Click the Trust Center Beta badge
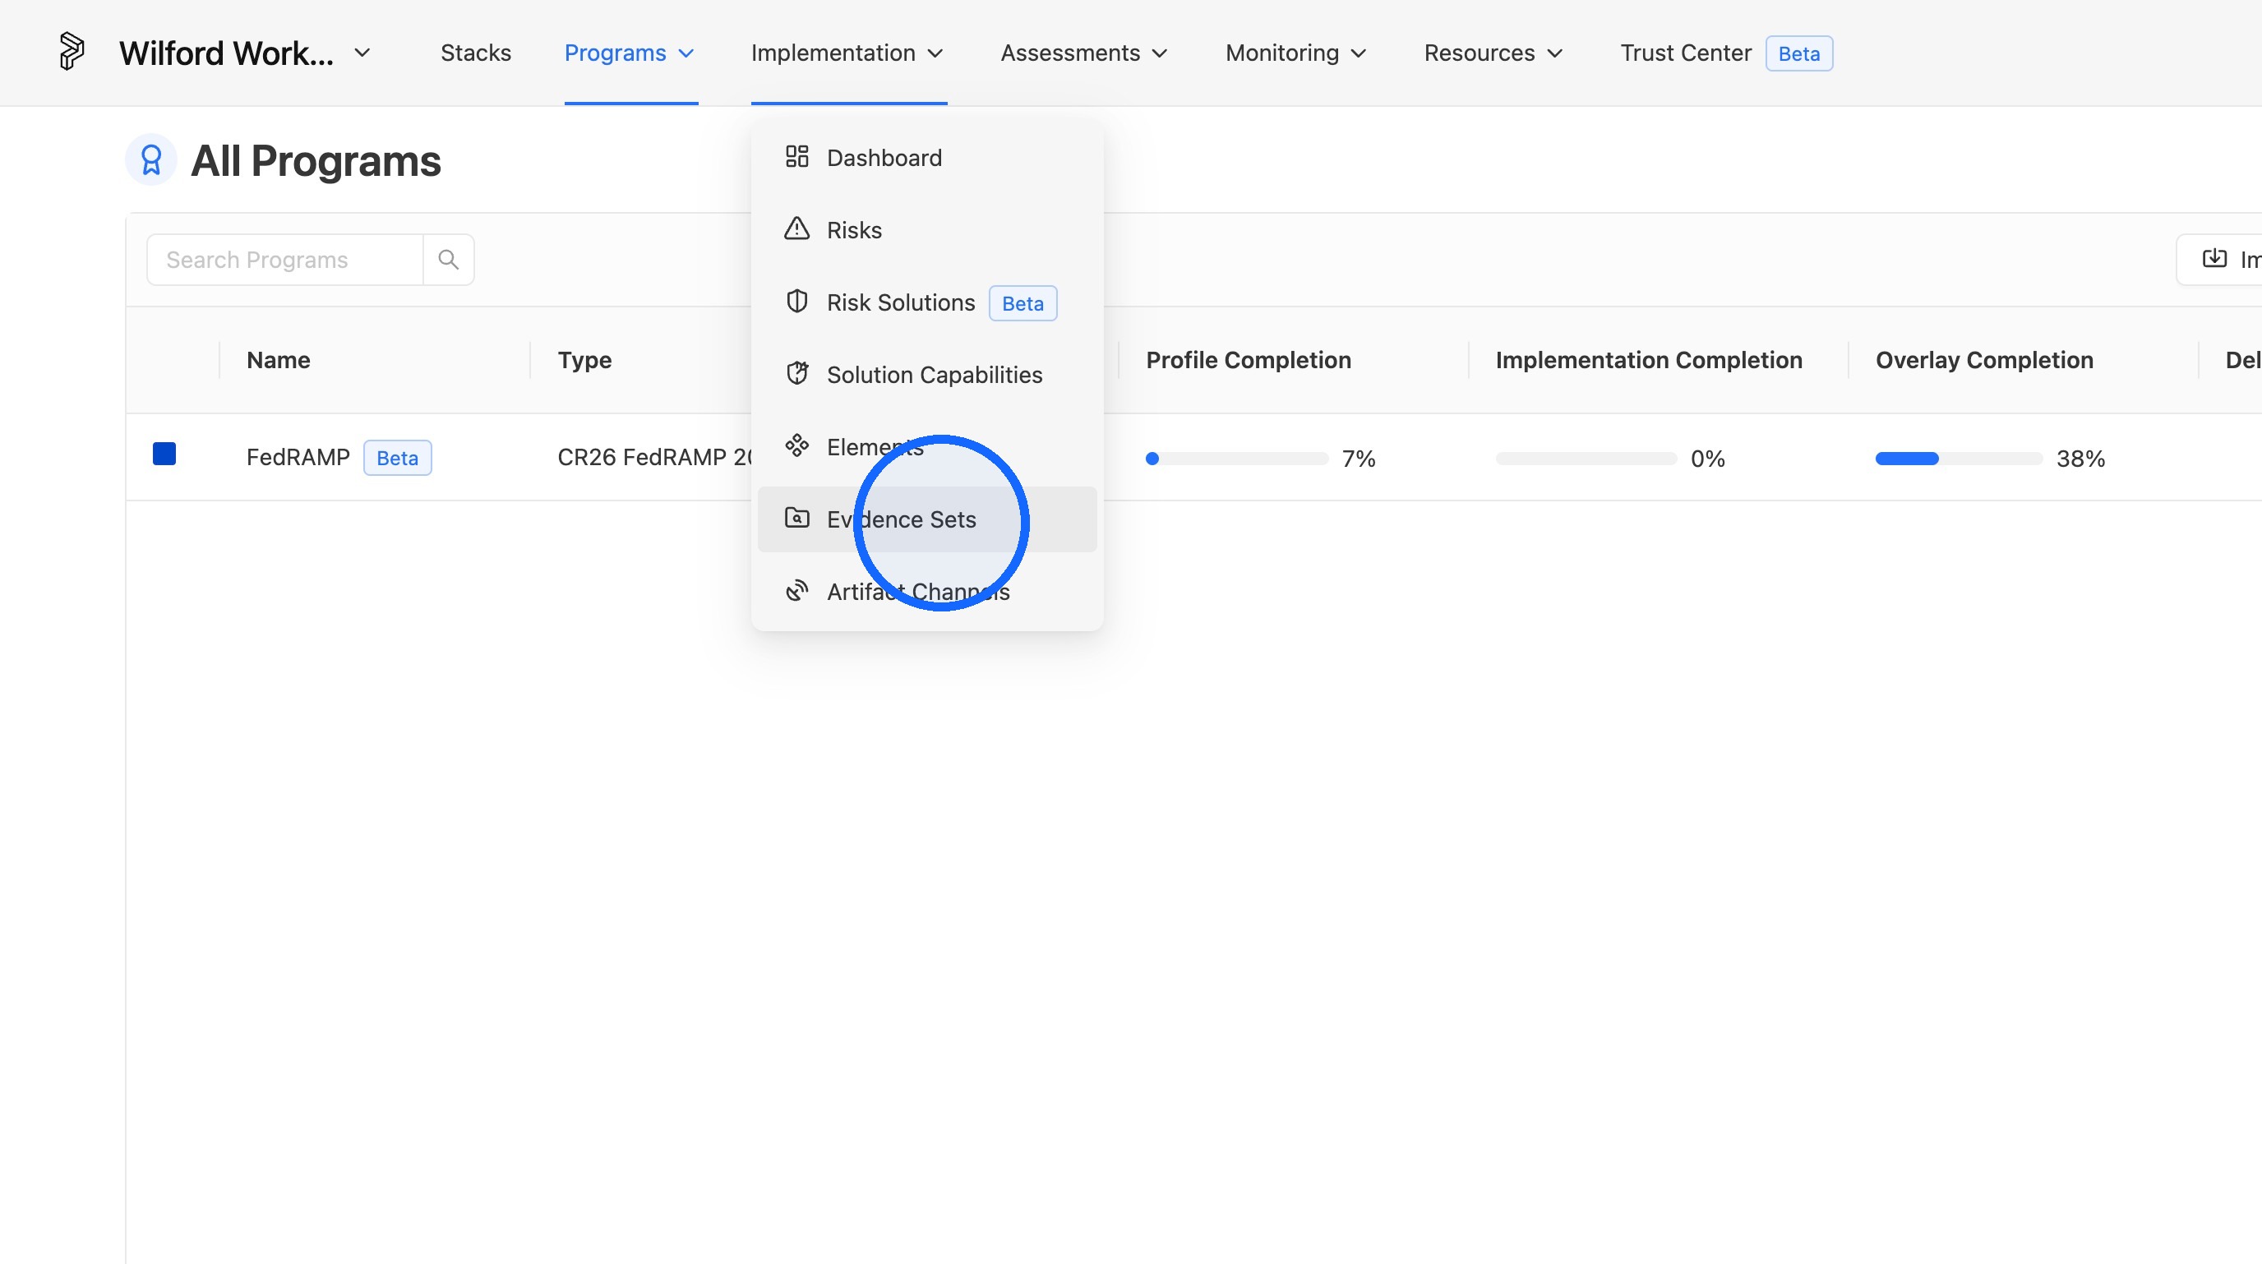 [1799, 53]
